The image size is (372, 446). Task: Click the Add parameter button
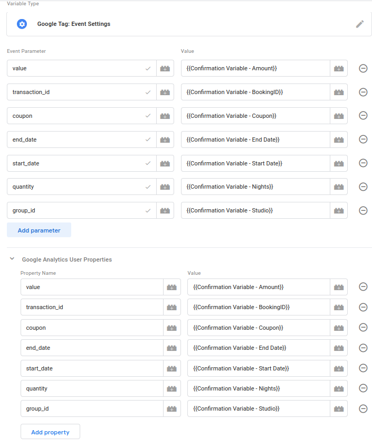[x=39, y=230]
